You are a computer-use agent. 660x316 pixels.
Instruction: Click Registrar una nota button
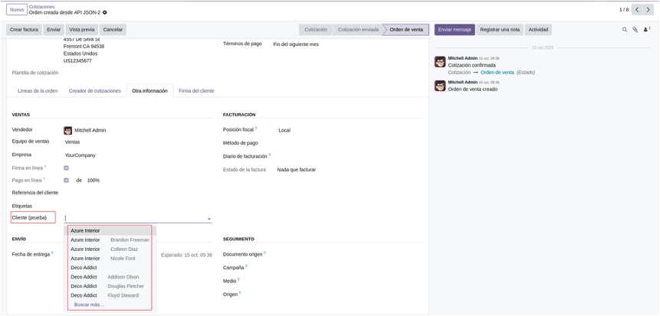(500, 30)
